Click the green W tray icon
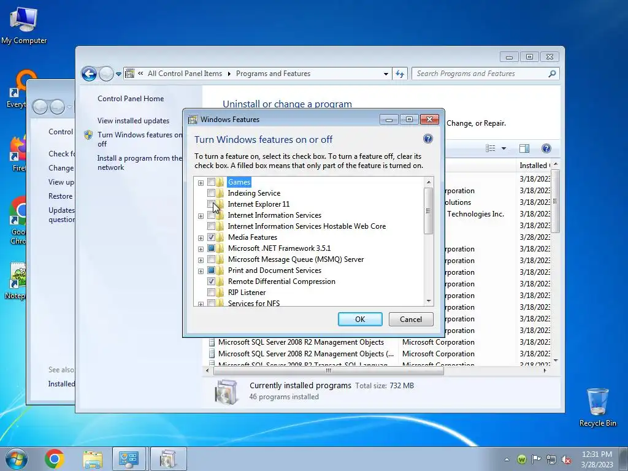Viewport: 628px width, 471px height. tap(521, 459)
